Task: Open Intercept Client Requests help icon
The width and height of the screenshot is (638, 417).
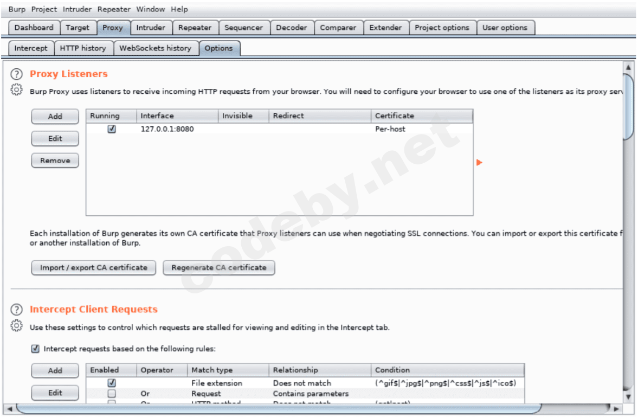Action: pos(16,310)
